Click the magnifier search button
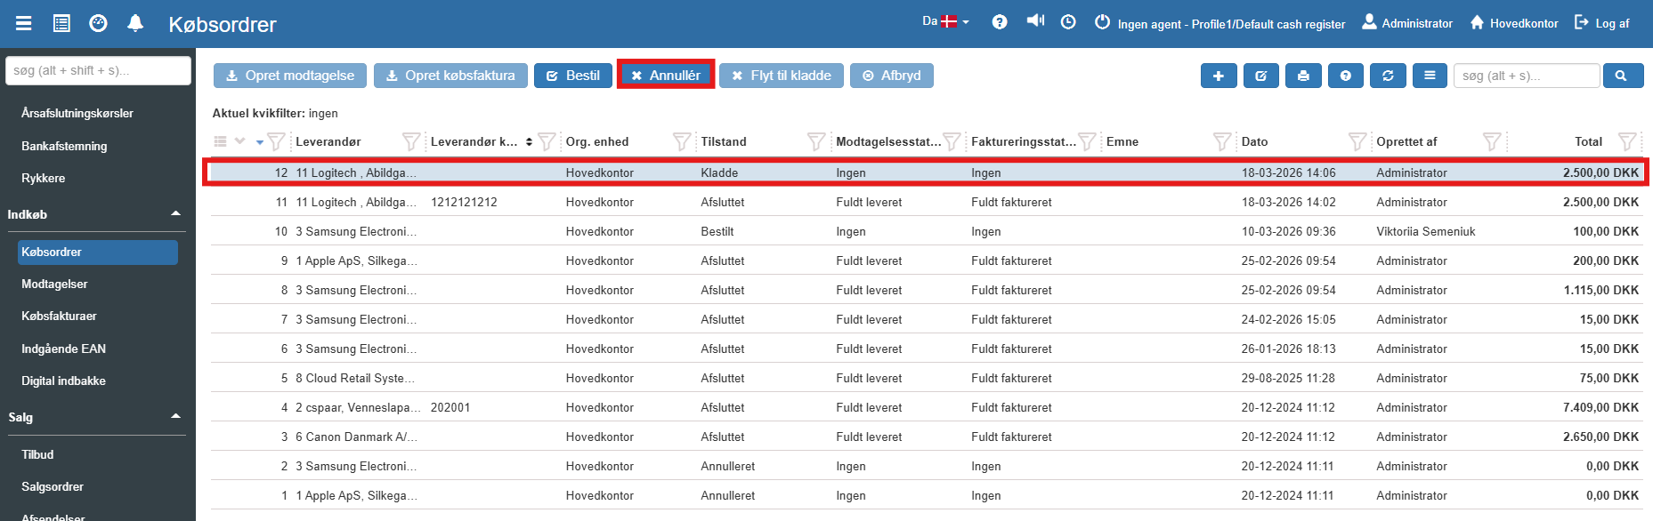The width and height of the screenshot is (1653, 521). tap(1623, 76)
